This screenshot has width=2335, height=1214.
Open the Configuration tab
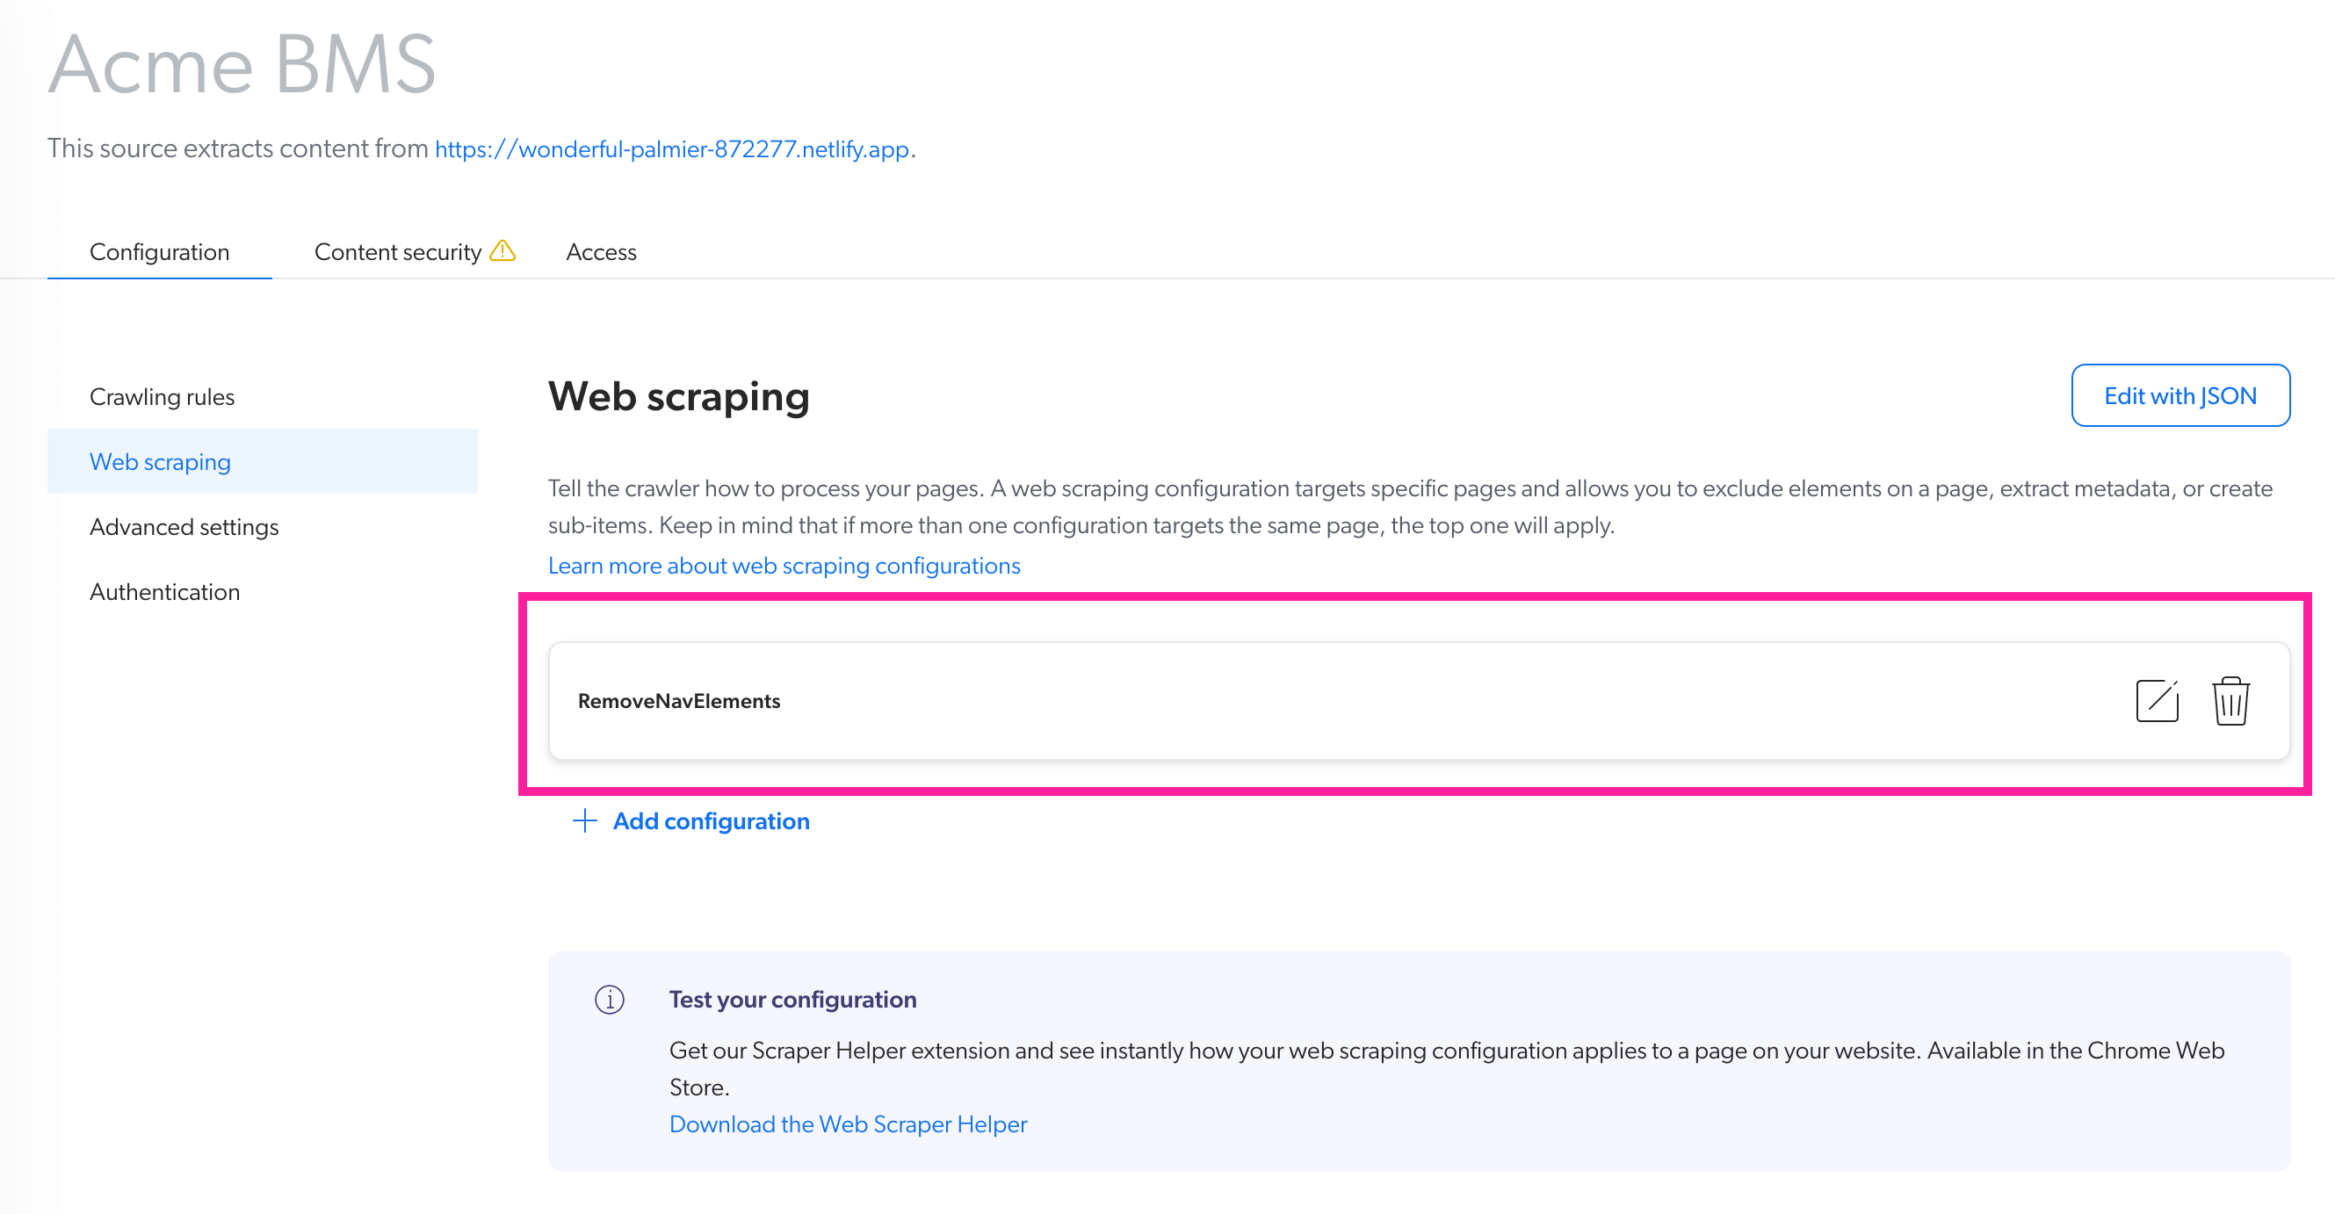pos(160,252)
